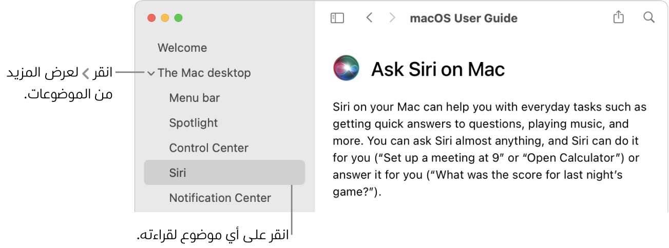Open the Spotlight topic
Screen dimensions: 669x248
194,123
